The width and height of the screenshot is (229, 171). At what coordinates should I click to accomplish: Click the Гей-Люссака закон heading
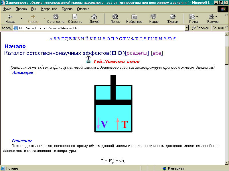click(117, 62)
